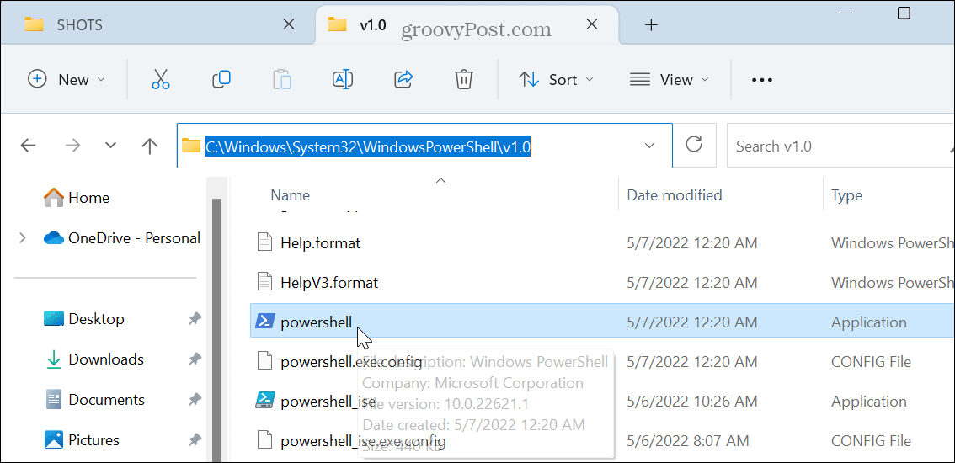This screenshot has height=463, width=955.
Task: Sort by the Type column header
Action: click(x=846, y=195)
